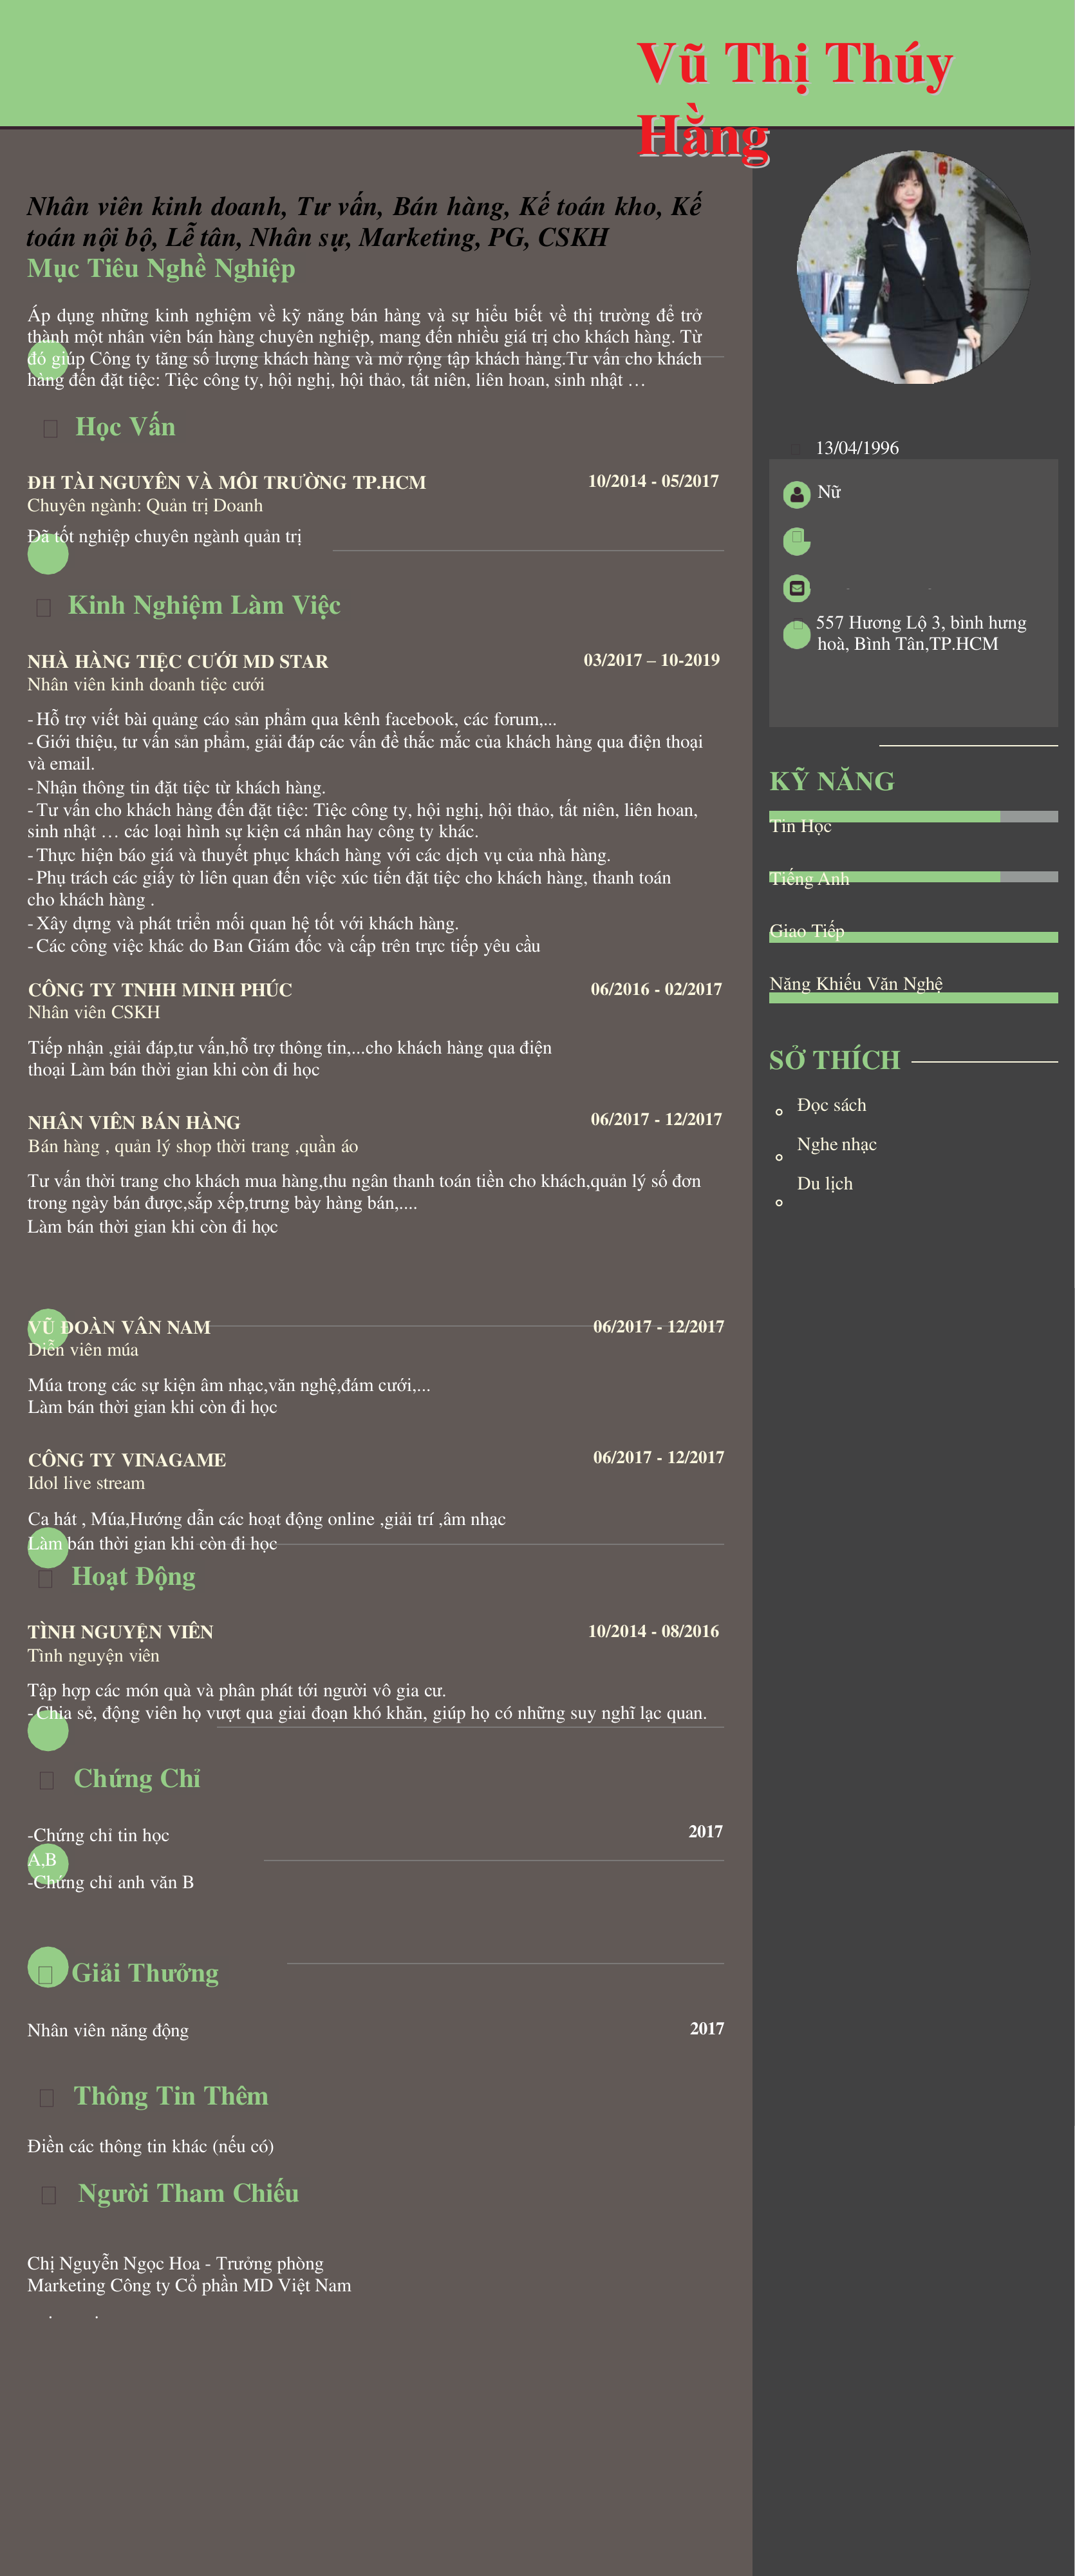This screenshot has height=2576, width=1075.
Task: Click the icon beside Giải Thưởng heading
Action: (45, 1974)
